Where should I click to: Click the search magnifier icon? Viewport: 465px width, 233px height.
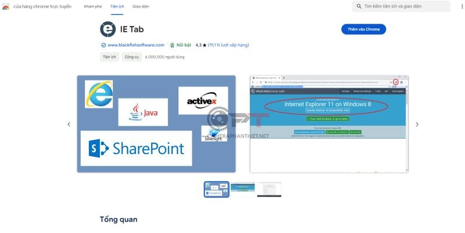(x=358, y=6)
